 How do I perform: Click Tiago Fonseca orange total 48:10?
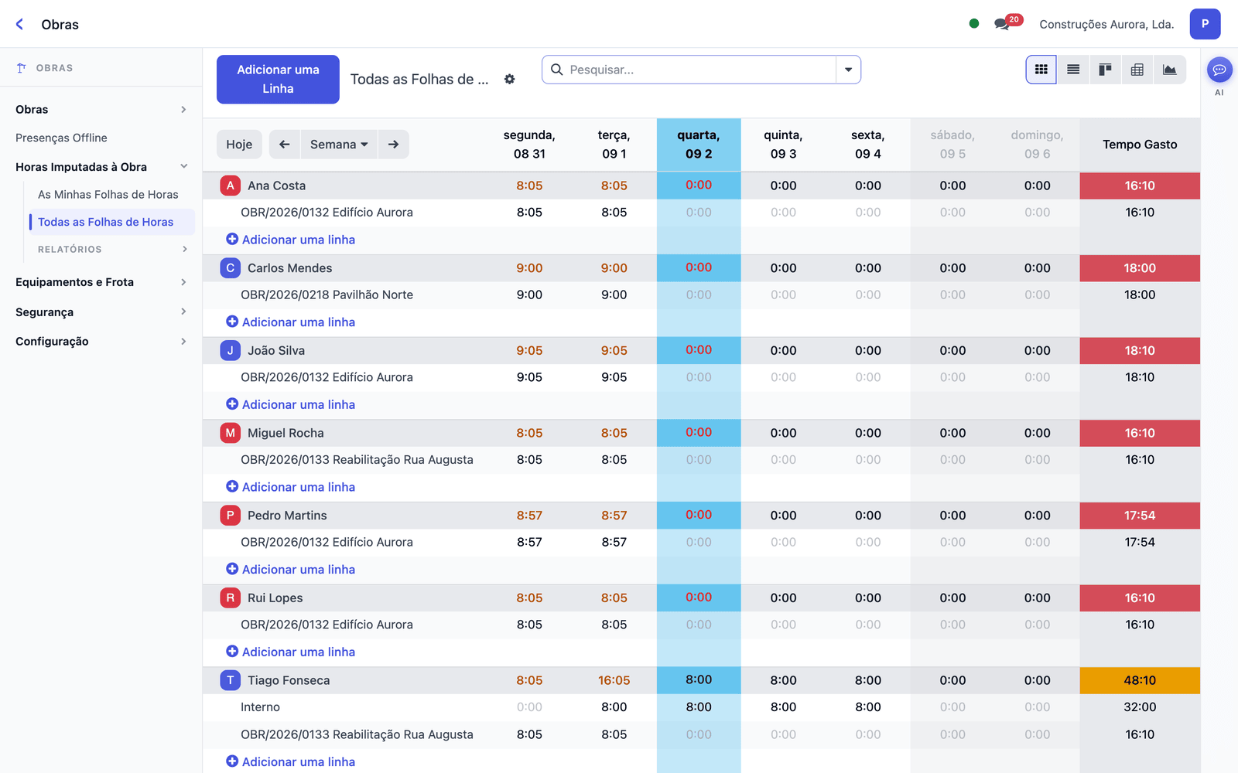[x=1140, y=680]
